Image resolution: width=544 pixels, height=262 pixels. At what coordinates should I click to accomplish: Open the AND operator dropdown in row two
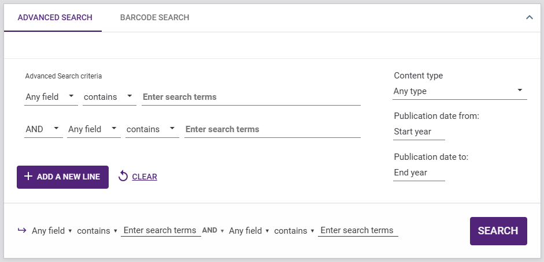point(43,129)
